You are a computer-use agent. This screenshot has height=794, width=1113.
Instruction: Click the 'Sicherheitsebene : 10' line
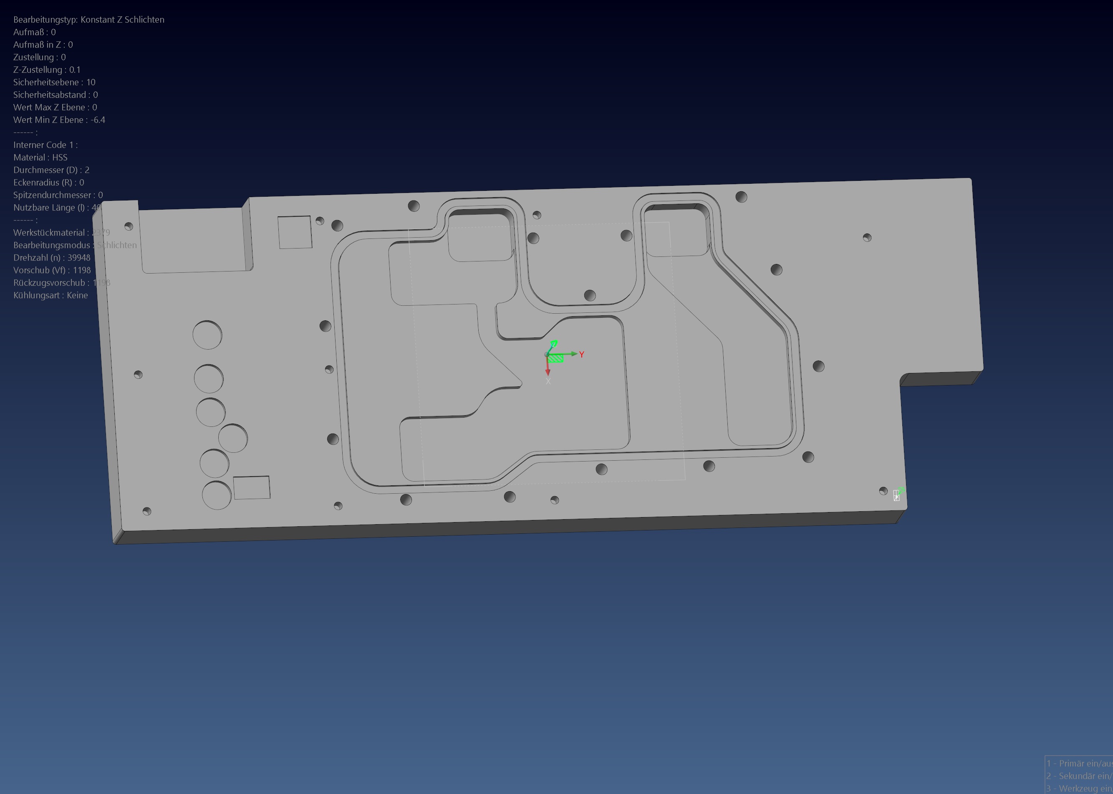click(54, 82)
